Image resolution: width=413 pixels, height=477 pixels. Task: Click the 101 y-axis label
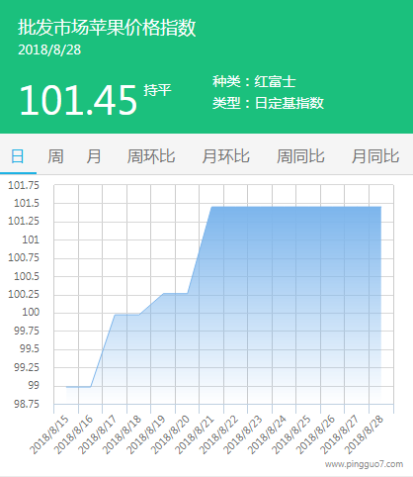[x=31, y=239]
